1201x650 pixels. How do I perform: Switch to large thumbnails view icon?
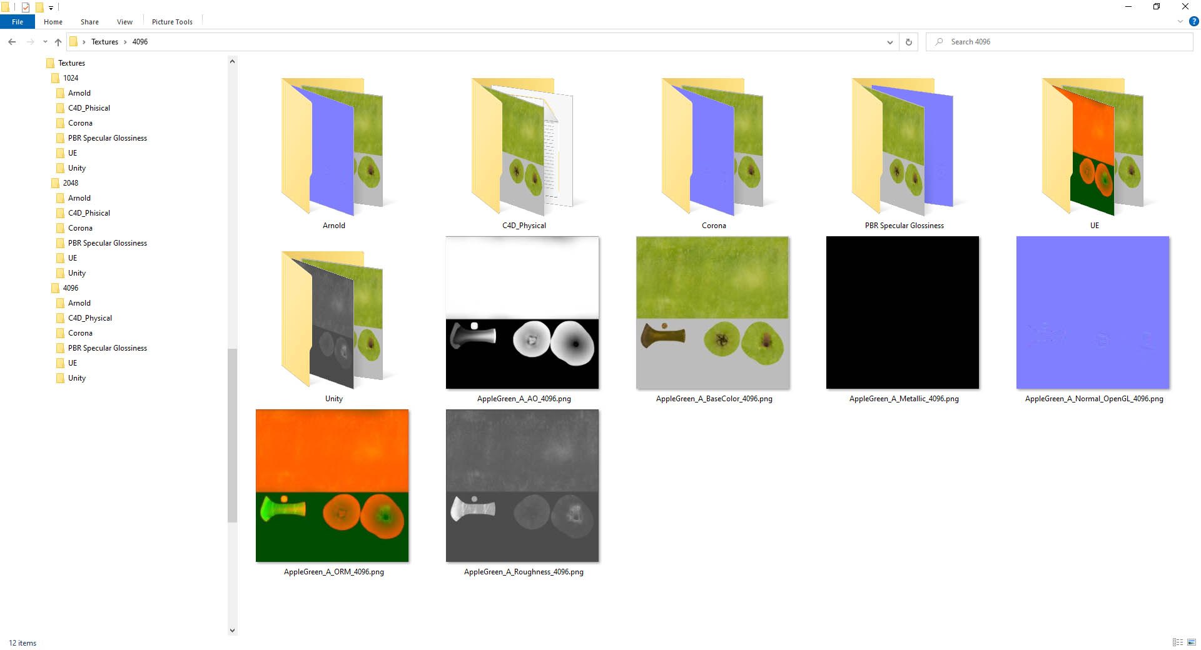click(1192, 642)
